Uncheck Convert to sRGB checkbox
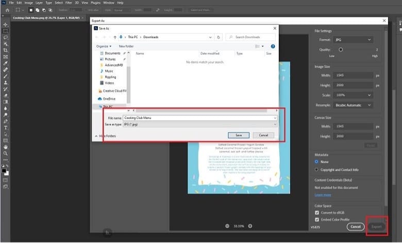Screen dimensions: 402x243 point(317,213)
